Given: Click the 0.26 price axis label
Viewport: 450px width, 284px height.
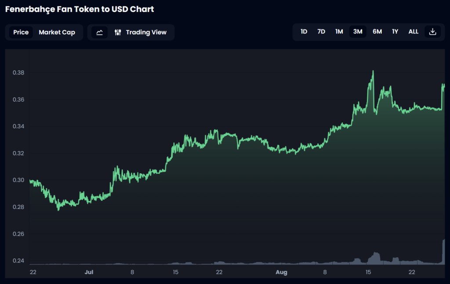Looking at the screenshot, I should tap(18, 234).
